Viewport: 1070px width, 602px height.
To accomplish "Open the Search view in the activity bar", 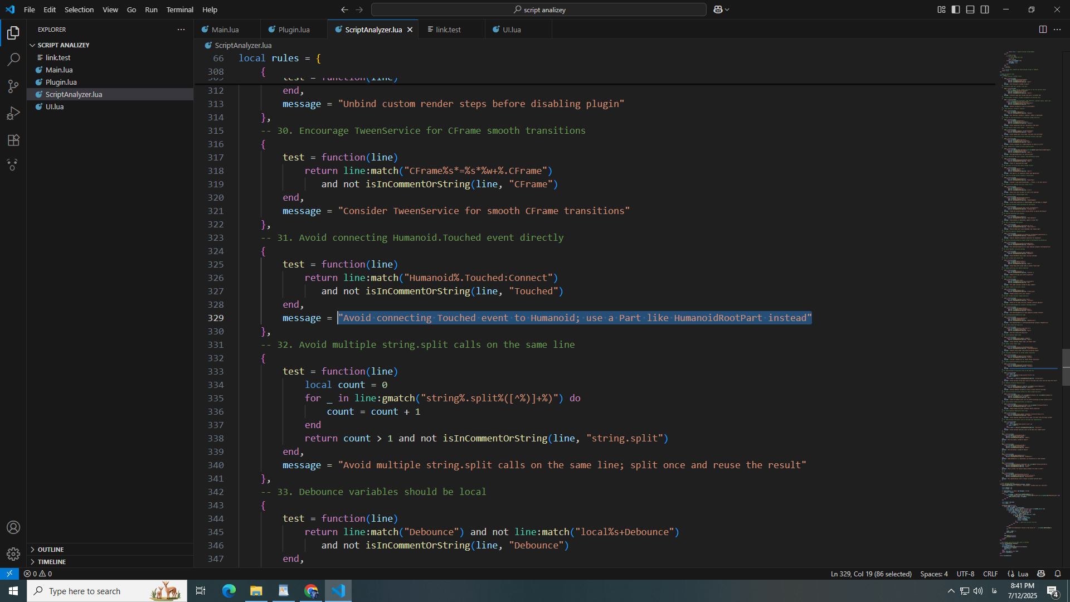I will (x=13, y=59).
